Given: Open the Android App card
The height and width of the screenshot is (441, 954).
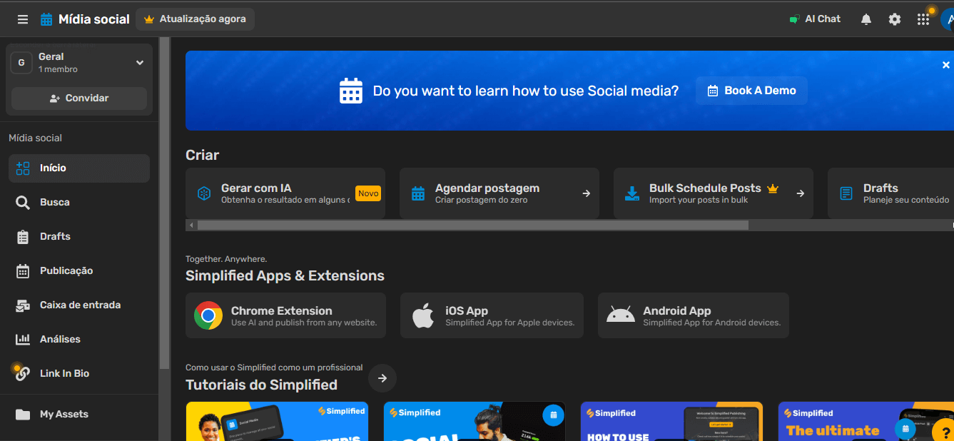Looking at the screenshot, I should coord(694,315).
